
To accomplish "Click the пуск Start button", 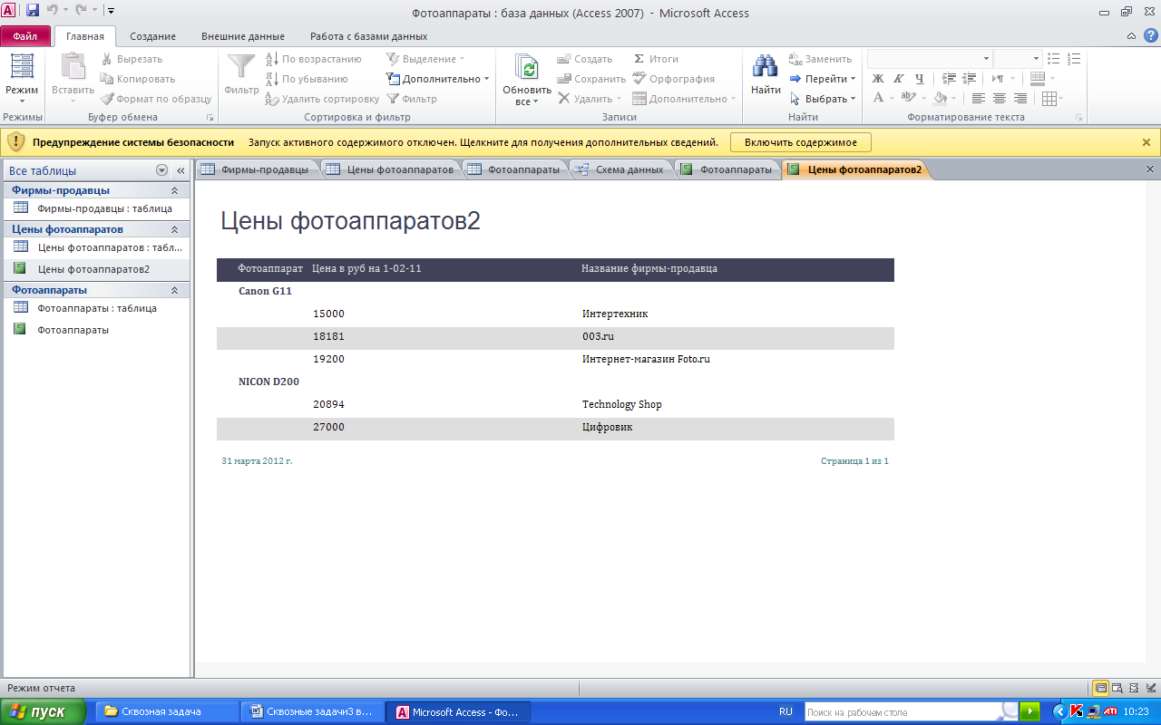I will click(x=44, y=711).
